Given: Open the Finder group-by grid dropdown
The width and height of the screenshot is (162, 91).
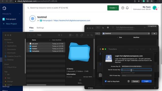Looking at the screenshot, I should tap(71, 35).
